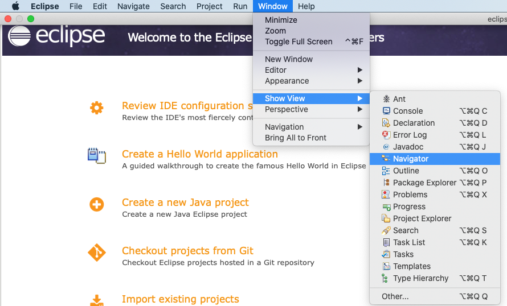Select Problems in Show View list
The image size is (507, 306).
point(435,195)
